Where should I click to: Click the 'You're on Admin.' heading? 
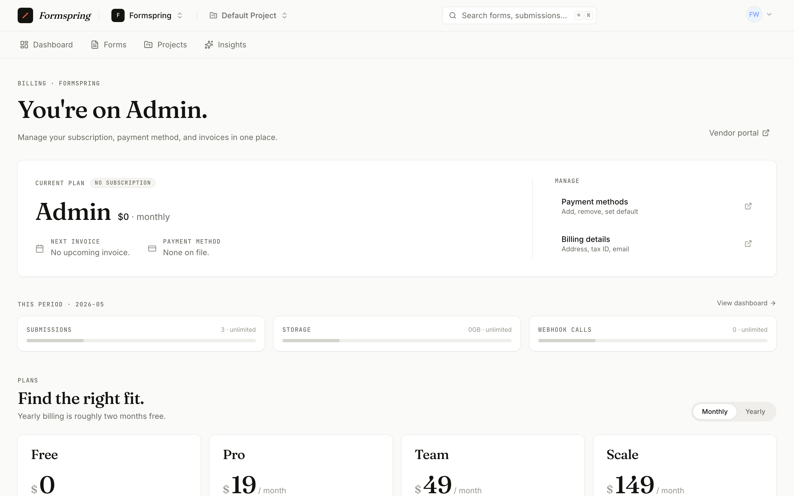112,110
